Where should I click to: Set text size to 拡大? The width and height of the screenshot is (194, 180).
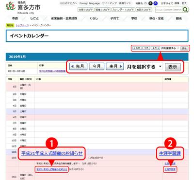click(184, 3)
